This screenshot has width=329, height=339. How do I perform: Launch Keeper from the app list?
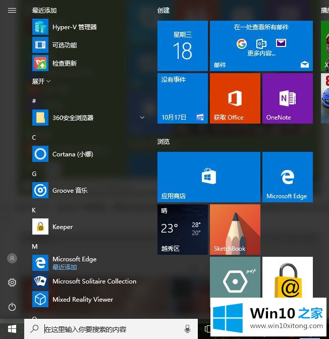(88, 227)
